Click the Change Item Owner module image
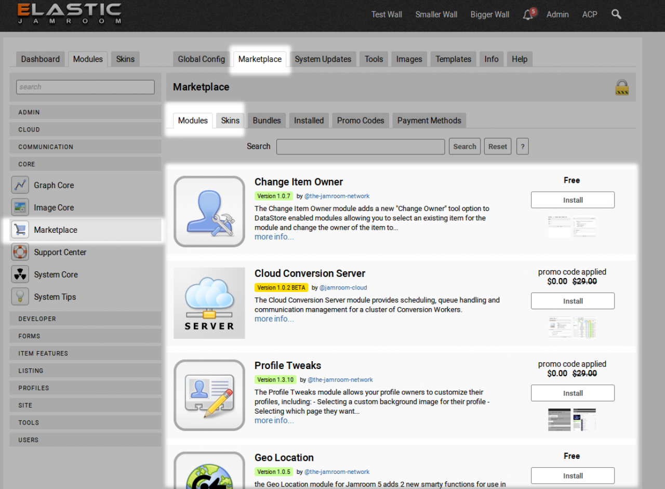Screen dimensions: 665x489 209,212
